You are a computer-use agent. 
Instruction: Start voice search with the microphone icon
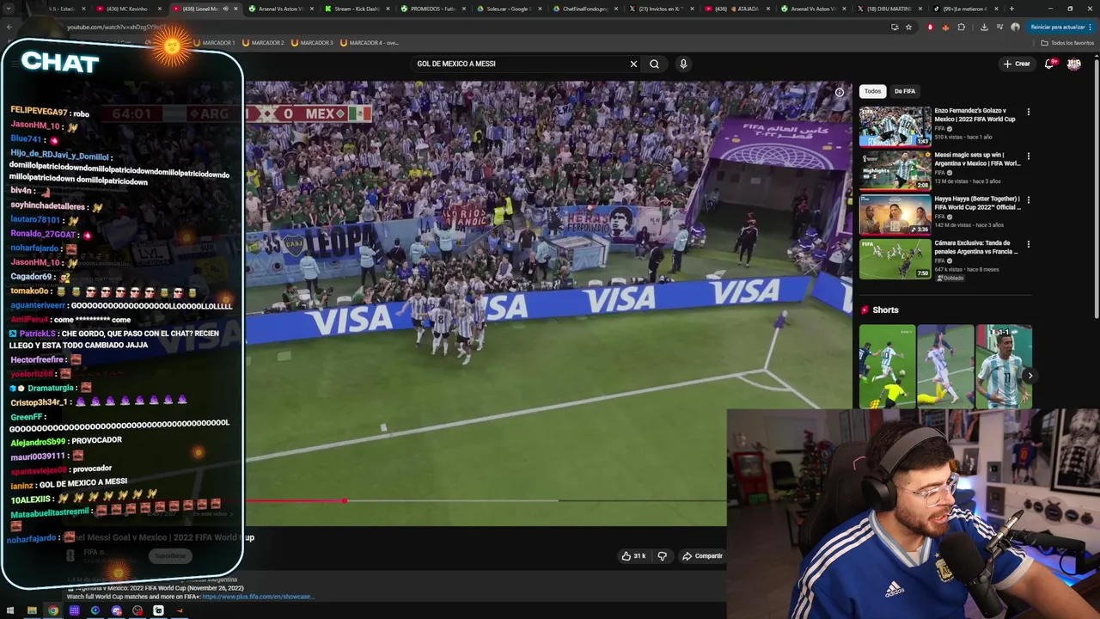[x=683, y=64]
